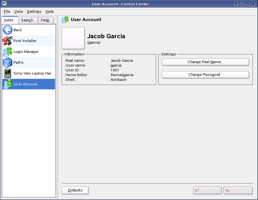Click the Real name: label
The image size is (258, 200).
[x=75, y=61]
